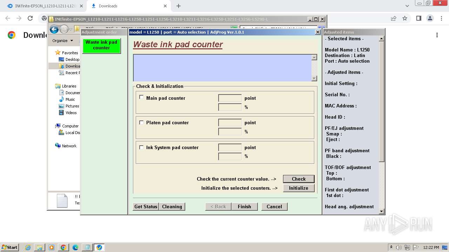The image size is (449, 252).
Task: Close the Downloads tab
Action: tap(165, 6)
